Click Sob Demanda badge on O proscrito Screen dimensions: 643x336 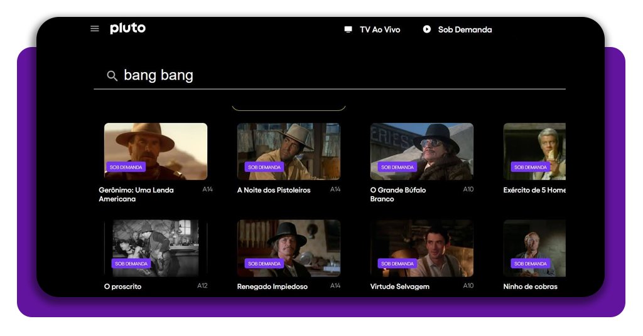[131, 264]
